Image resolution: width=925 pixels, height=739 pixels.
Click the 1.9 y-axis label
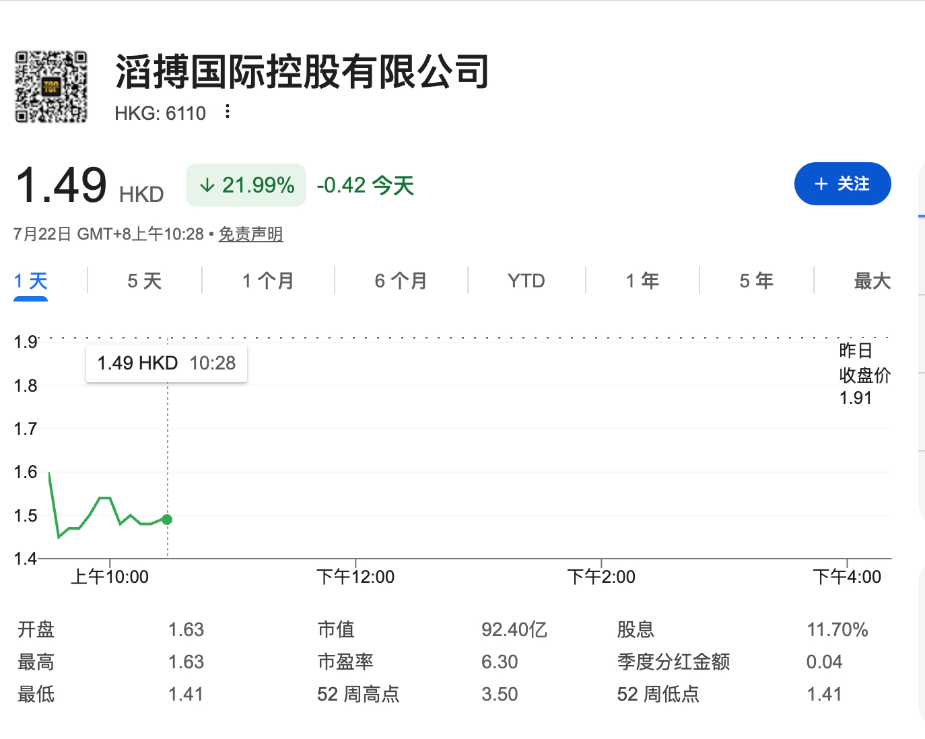26,342
